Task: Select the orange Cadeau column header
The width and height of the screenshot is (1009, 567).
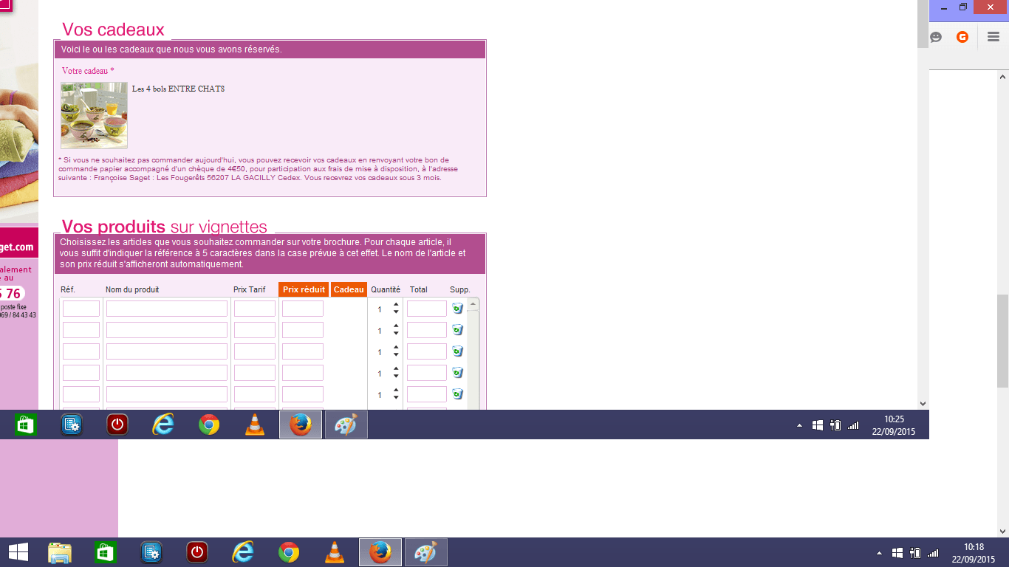Action: coord(349,289)
